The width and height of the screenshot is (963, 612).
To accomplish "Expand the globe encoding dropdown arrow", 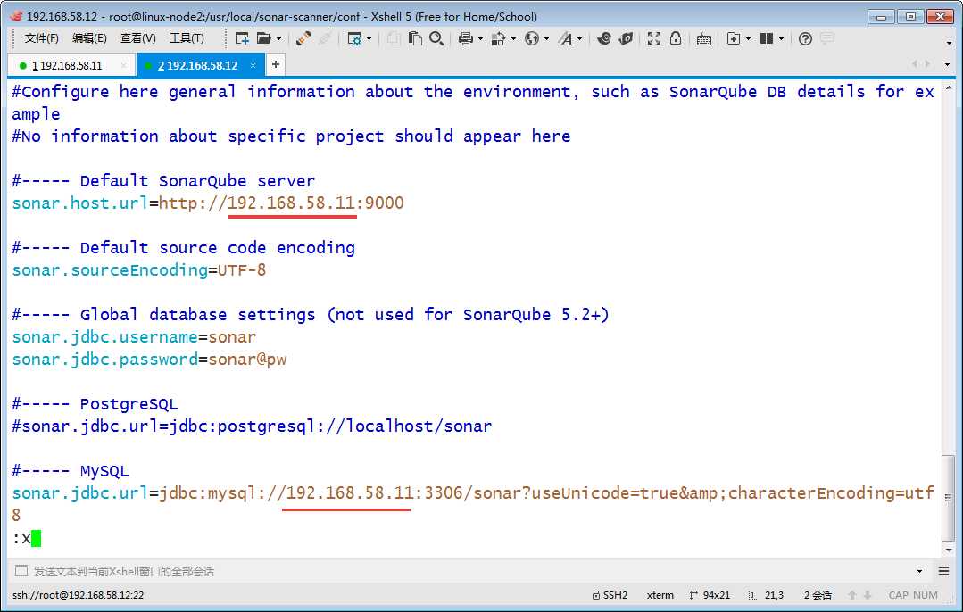I will pos(546,39).
